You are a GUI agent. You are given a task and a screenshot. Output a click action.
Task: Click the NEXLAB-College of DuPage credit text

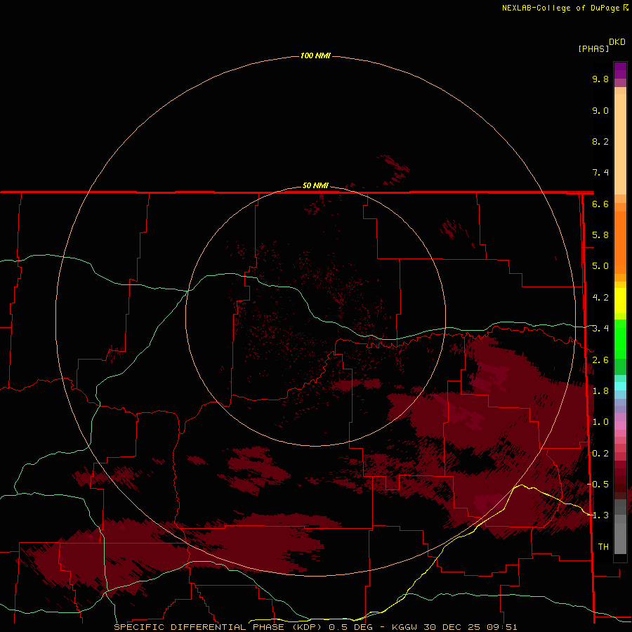coord(562,8)
